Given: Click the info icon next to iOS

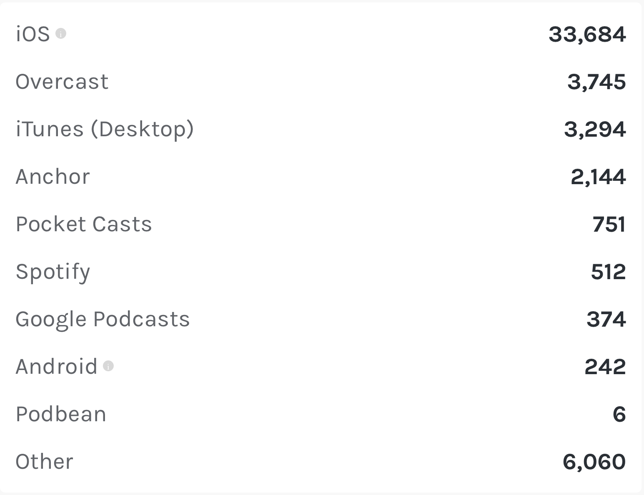Looking at the screenshot, I should pos(61,33).
